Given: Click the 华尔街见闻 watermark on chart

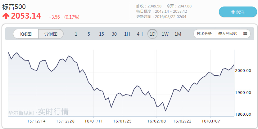Looking at the screenshot, I should coord(21,112).
